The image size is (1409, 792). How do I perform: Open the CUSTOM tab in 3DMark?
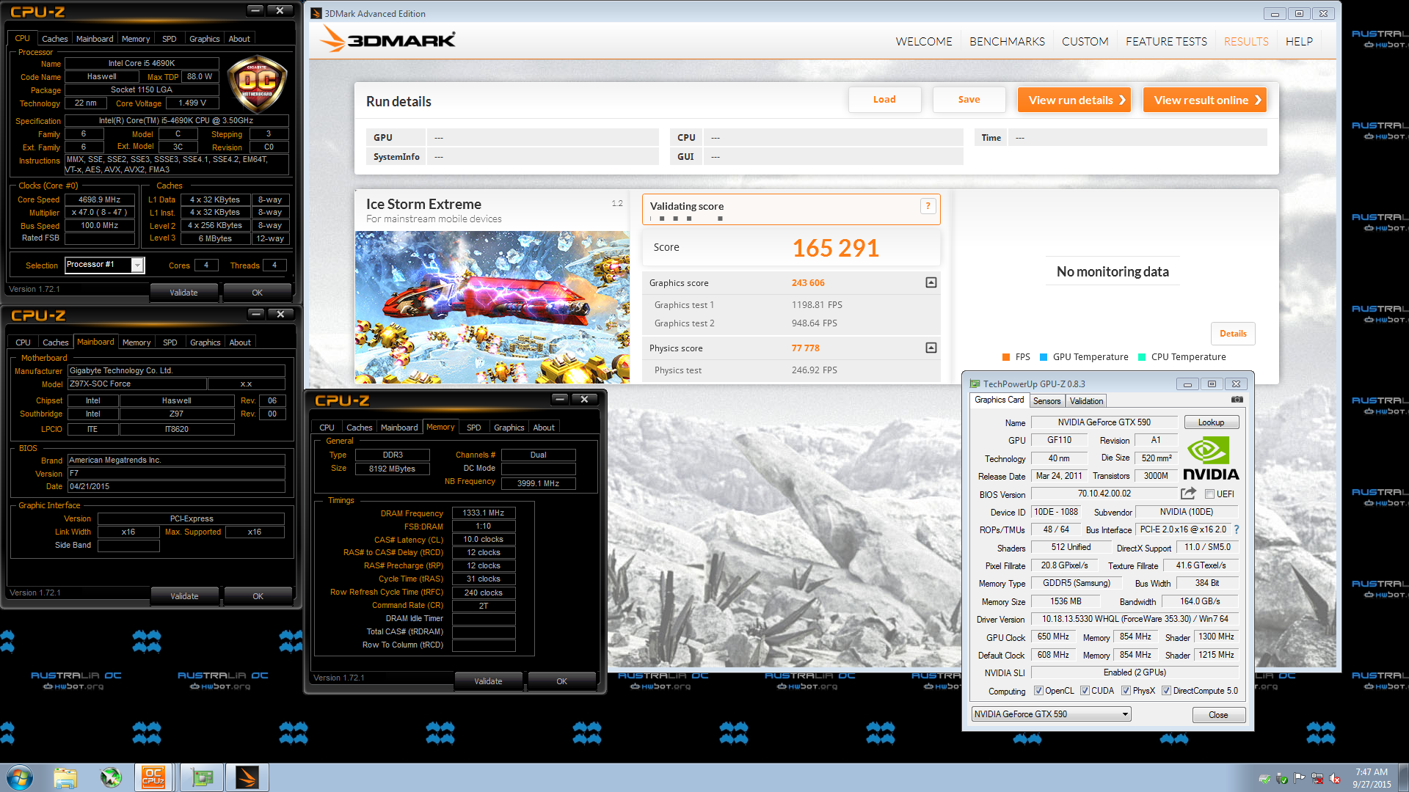[1085, 42]
